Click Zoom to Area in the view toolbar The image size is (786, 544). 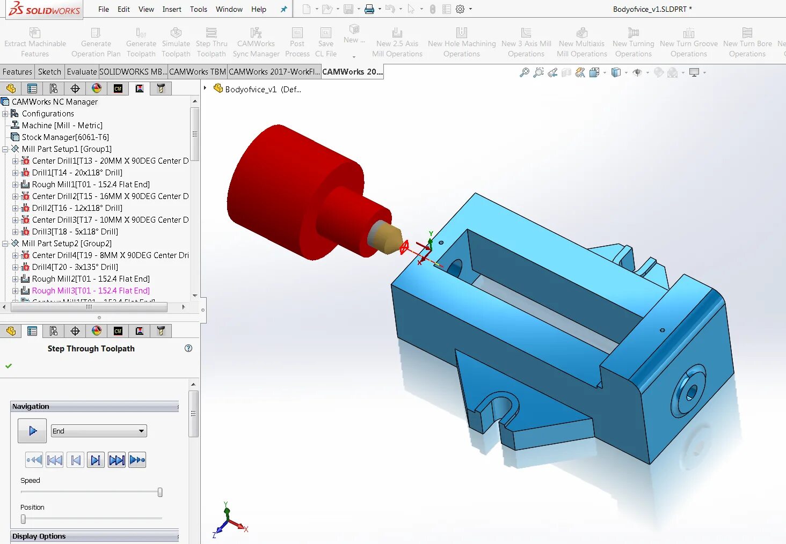point(538,72)
